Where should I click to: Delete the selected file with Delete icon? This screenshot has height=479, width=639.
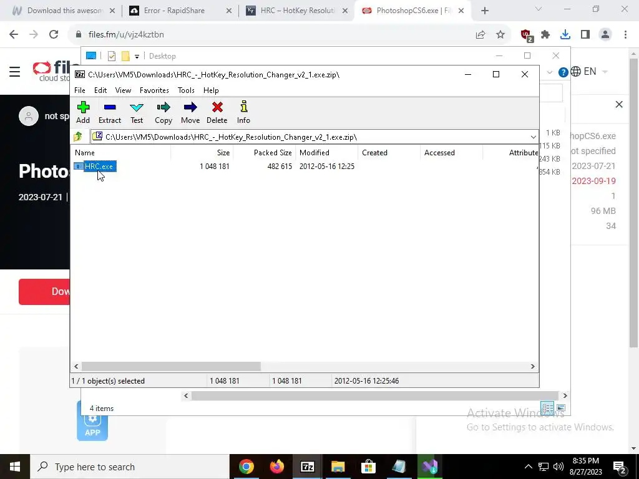point(217,112)
